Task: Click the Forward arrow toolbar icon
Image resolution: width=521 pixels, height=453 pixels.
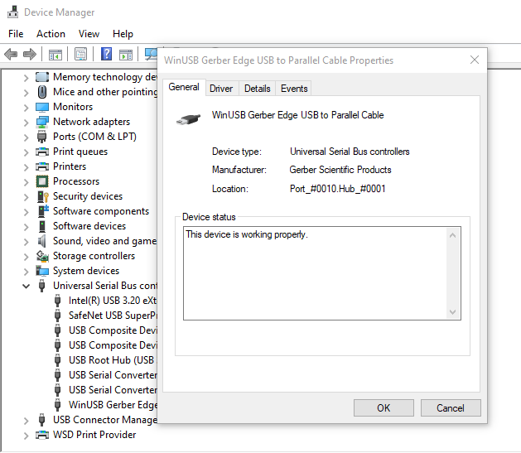Action: click(x=30, y=54)
